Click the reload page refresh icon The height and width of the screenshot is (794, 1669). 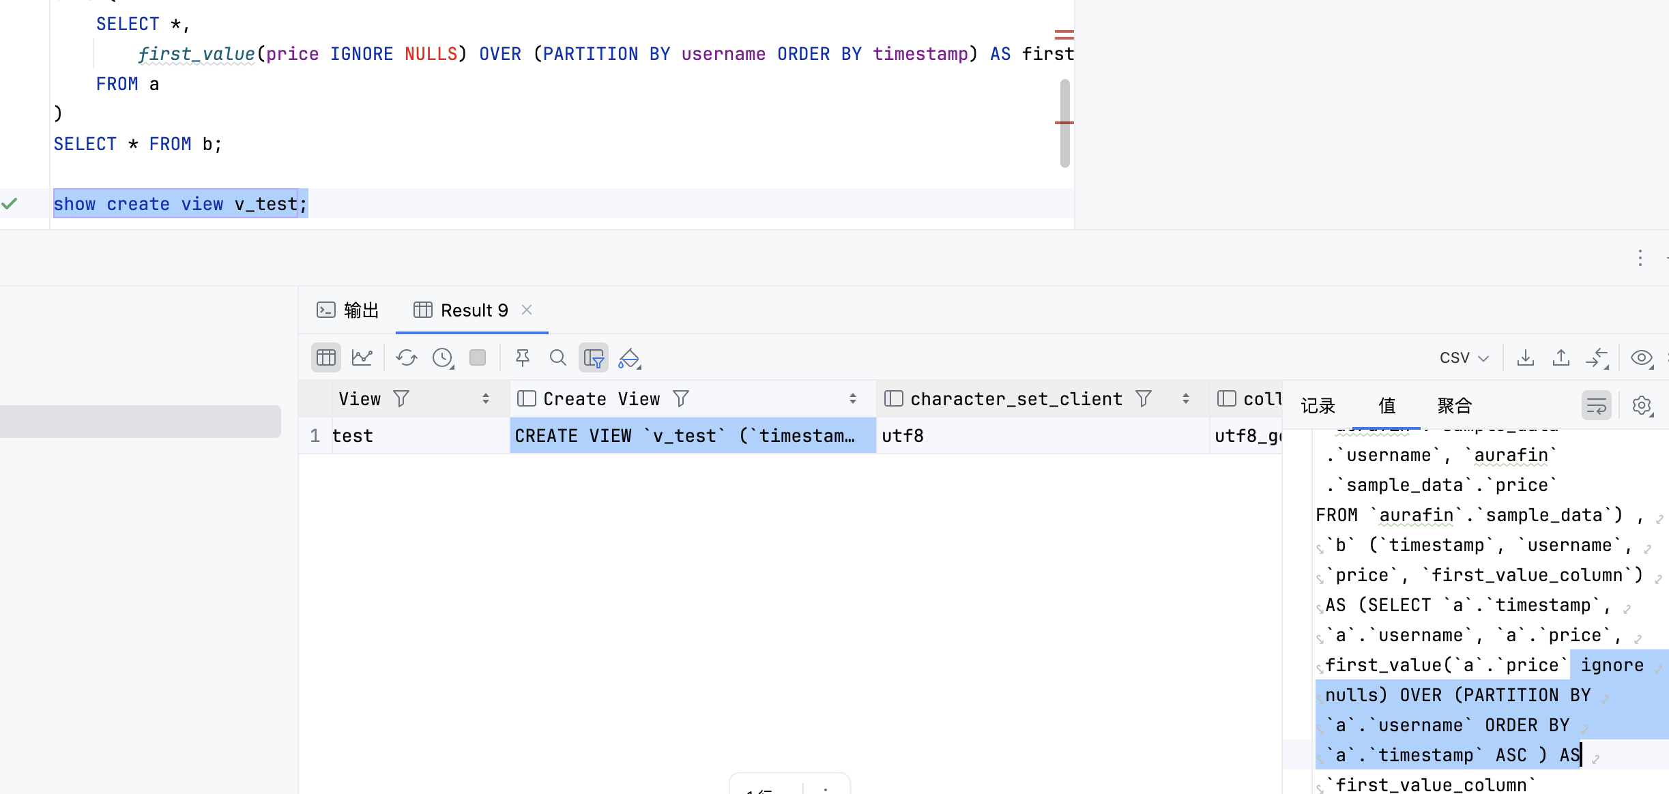click(407, 357)
